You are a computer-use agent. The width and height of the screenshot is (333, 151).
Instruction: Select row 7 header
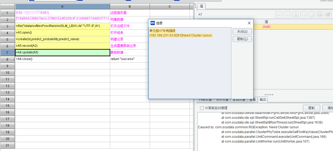pyautogui.click(x=7, y=53)
